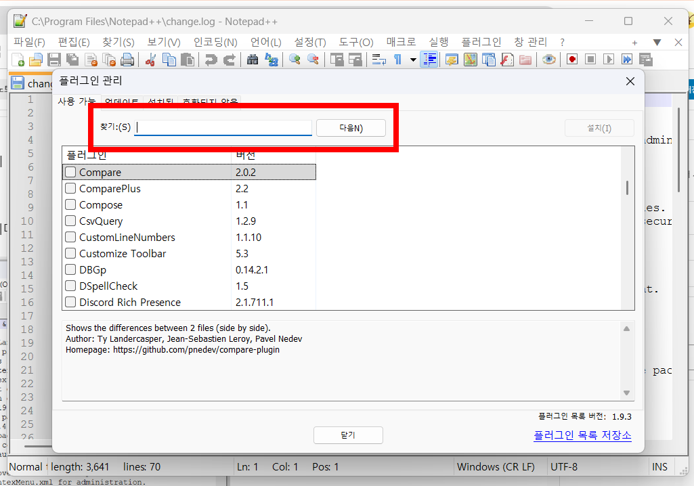Click the Close All documents toolbar icon
This screenshot has height=486, width=694.
click(x=109, y=60)
